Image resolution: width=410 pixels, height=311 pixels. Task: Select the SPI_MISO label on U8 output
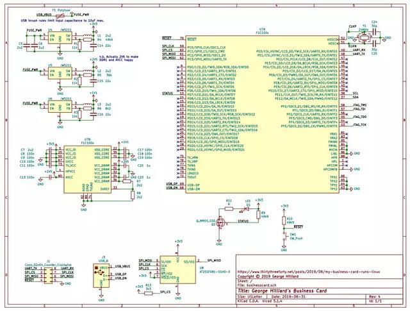(x=214, y=260)
